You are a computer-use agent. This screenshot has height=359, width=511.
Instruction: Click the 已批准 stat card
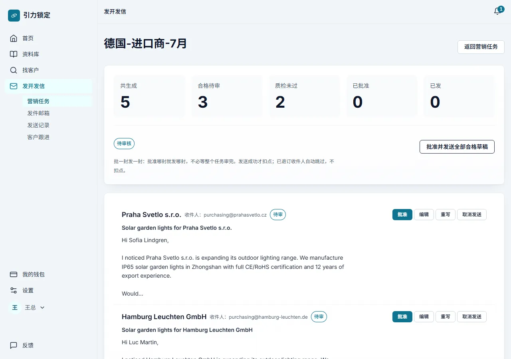382,97
